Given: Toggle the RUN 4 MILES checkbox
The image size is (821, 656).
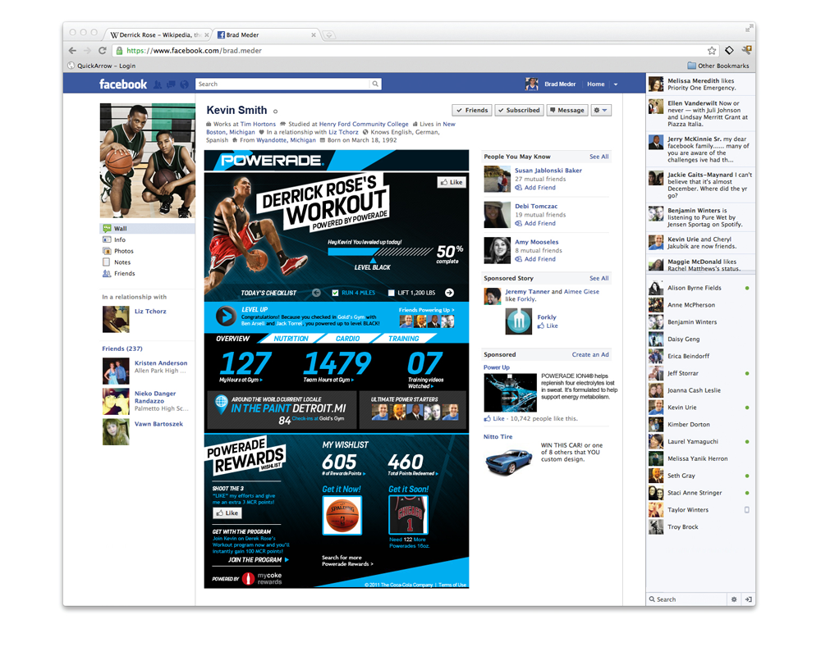Looking at the screenshot, I should (335, 293).
